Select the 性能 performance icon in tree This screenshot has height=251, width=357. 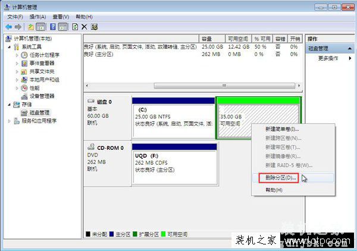coord(24,88)
